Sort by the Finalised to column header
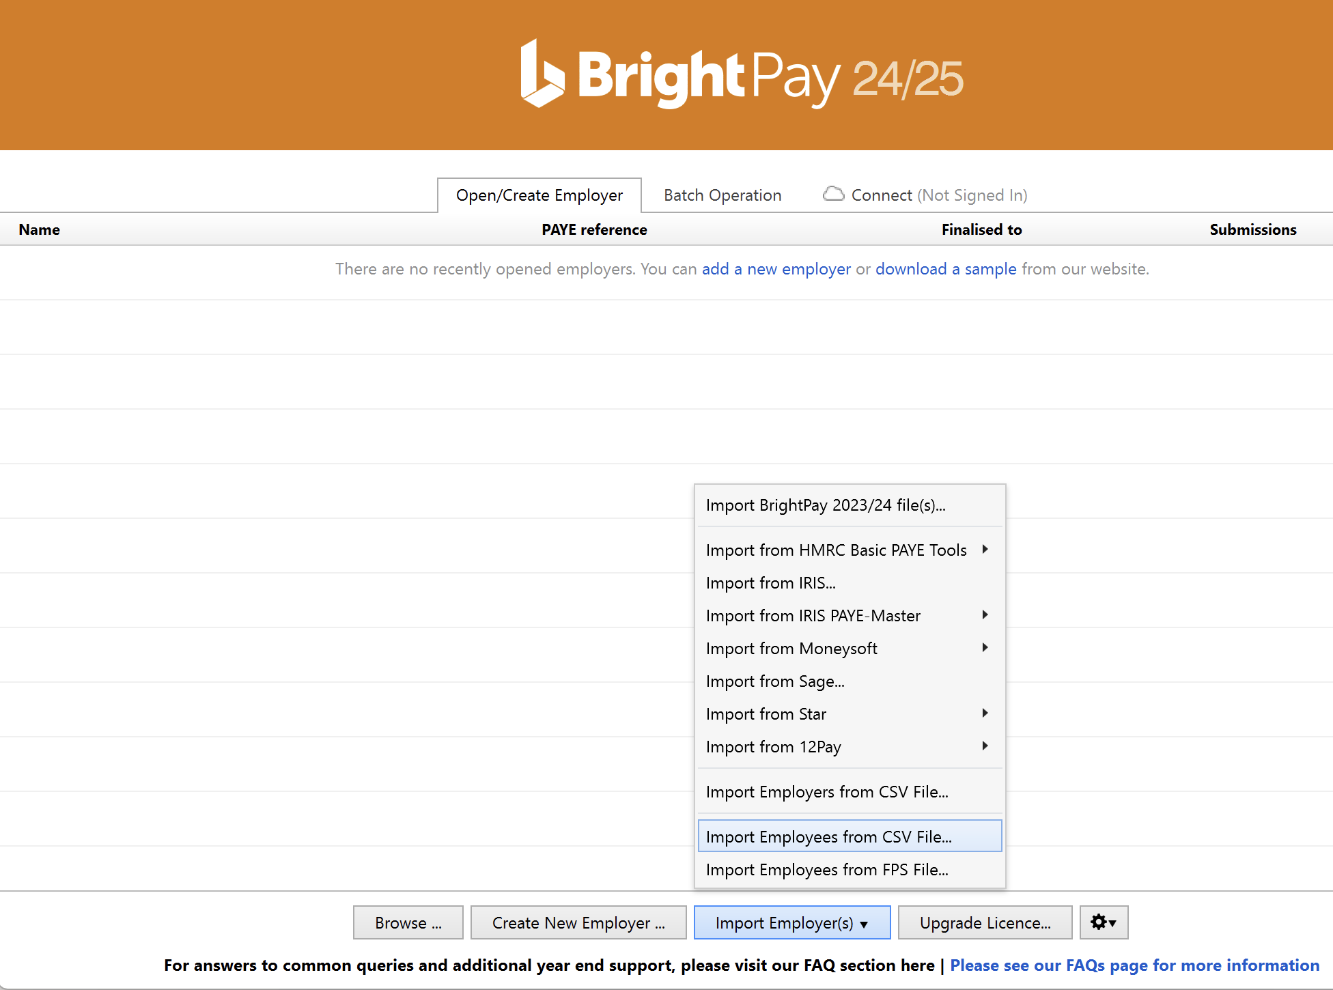This screenshot has width=1333, height=990. 981,230
